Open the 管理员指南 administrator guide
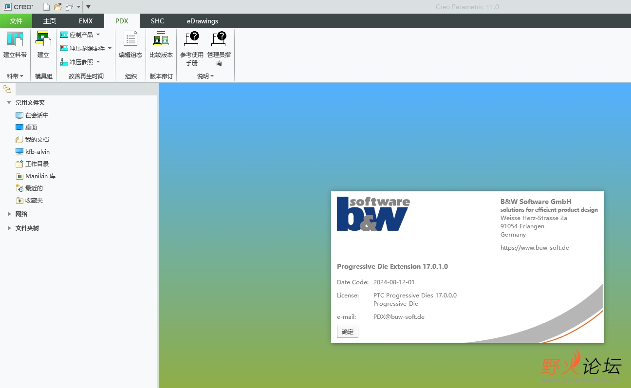 pyautogui.click(x=219, y=49)
